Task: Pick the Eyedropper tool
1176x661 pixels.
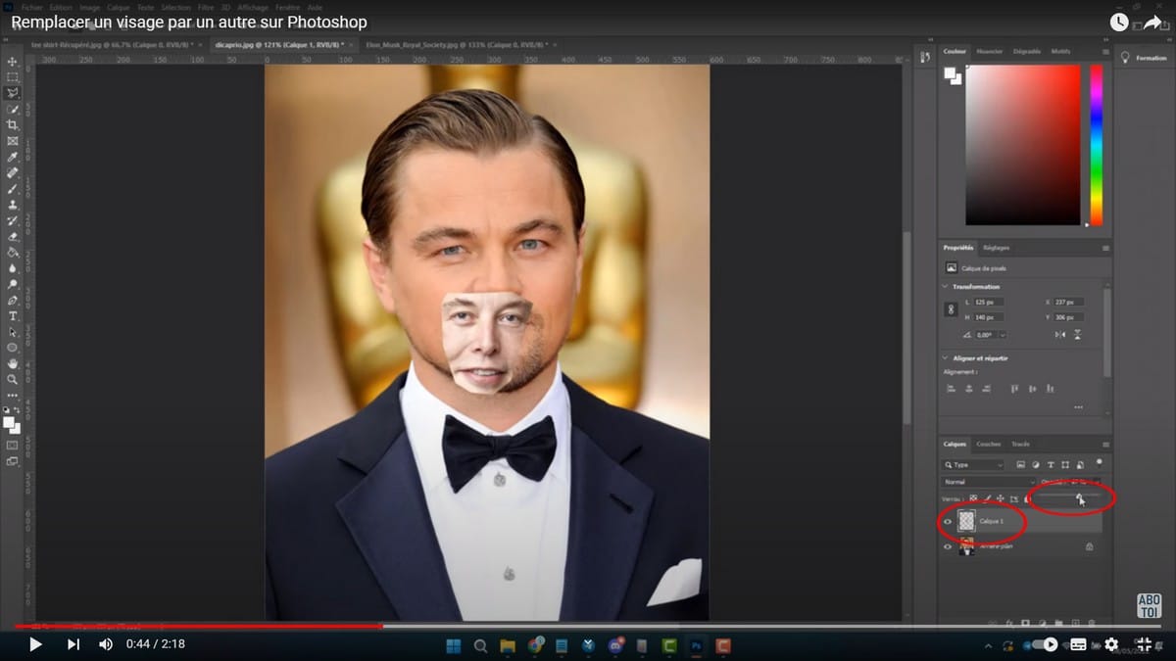Action: pyautogui.click(x=13, y=157)
